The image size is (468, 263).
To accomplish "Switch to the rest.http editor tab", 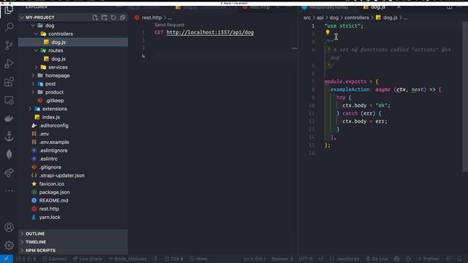I will click(x=260, y=7).
